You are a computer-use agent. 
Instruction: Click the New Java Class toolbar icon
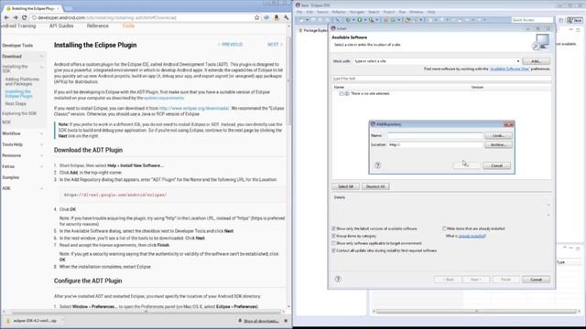point(393,20)
